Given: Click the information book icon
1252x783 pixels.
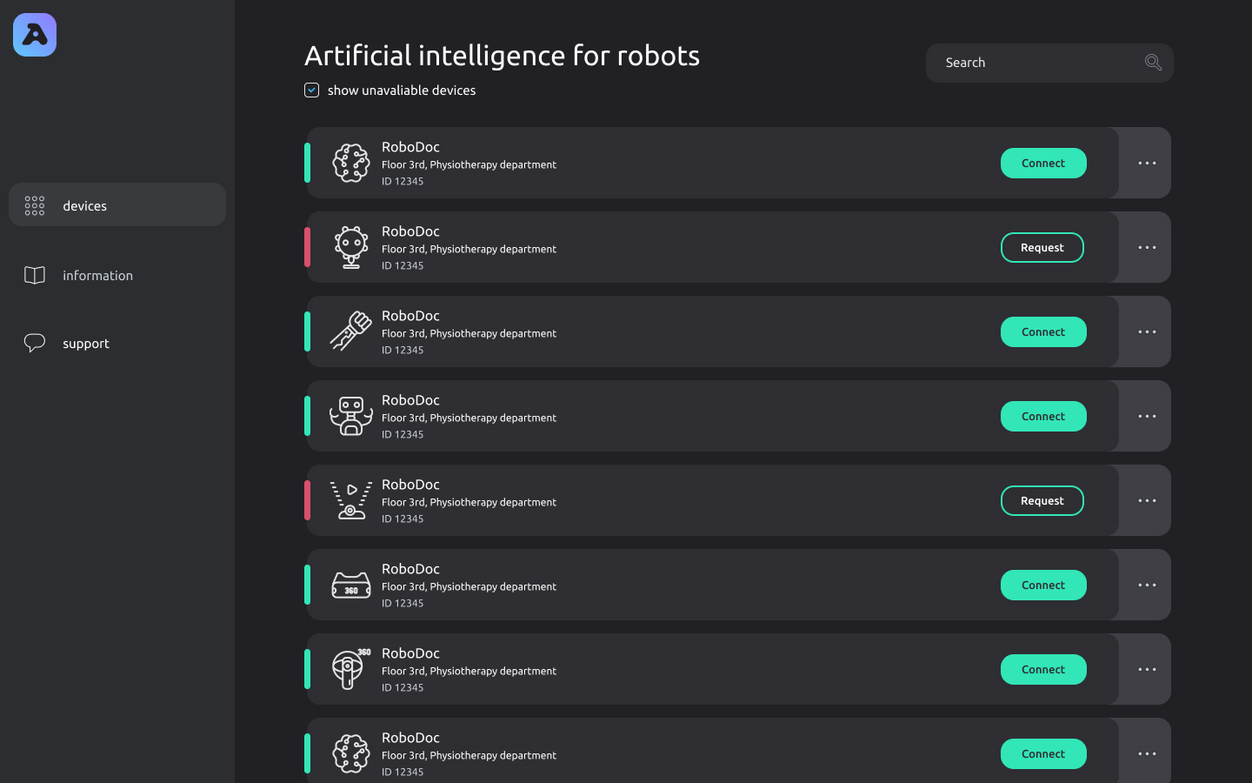Looking at the screenshot, I should pos(34,275).
